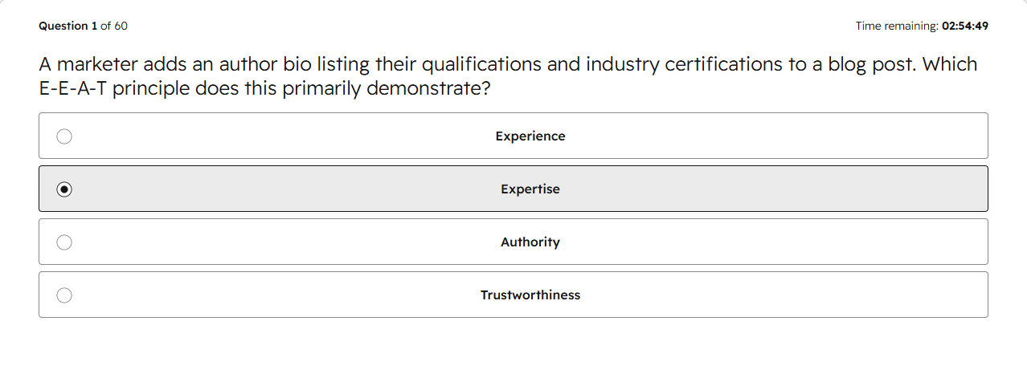1027x374 pixels.
Task: Click the "of 60" total question count
Action: coord(114,26)
